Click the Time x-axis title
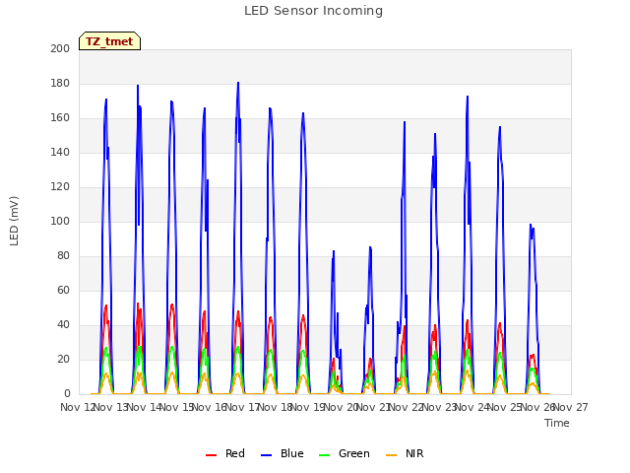This screenshot has width=630, height=473. (556, 423)
